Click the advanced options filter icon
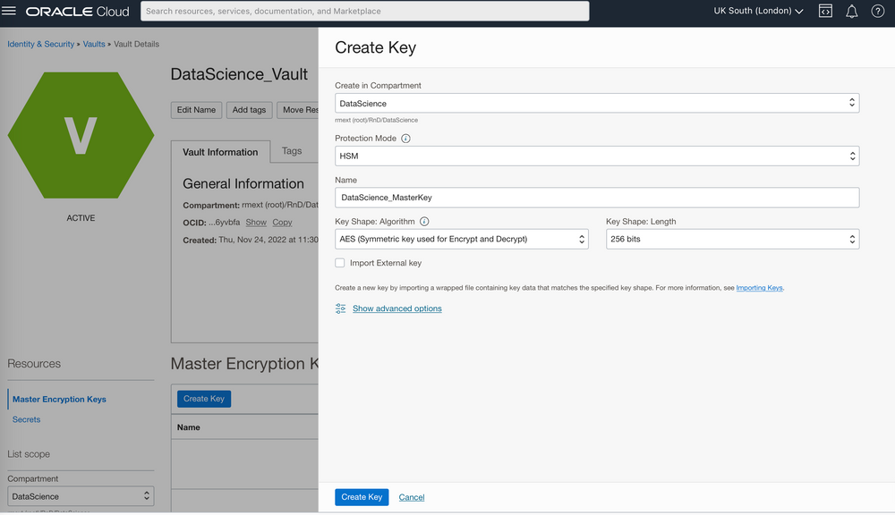Image resolution: width=895 pixels, height=515 pixels. [x=340, y=308]
